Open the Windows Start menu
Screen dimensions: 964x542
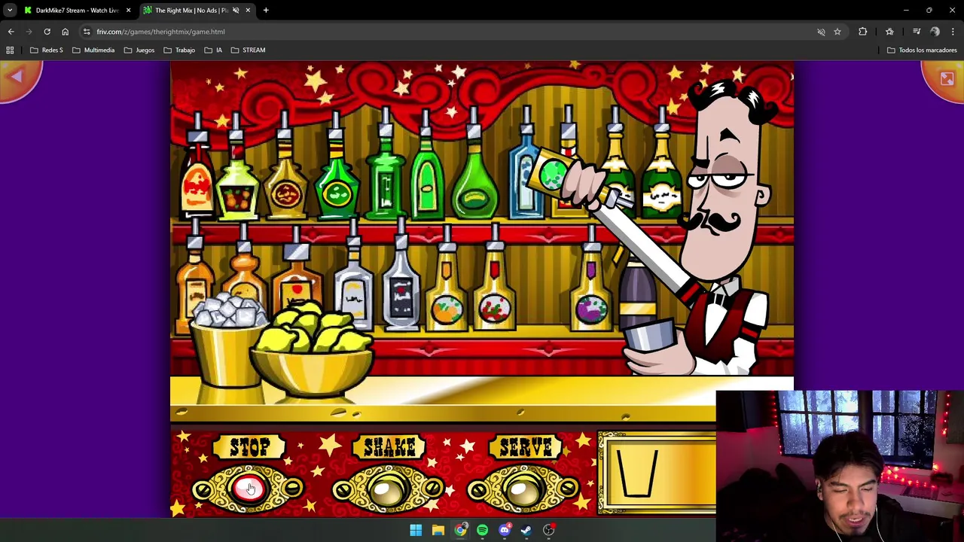pyautogui.click(x=416, y=530)
